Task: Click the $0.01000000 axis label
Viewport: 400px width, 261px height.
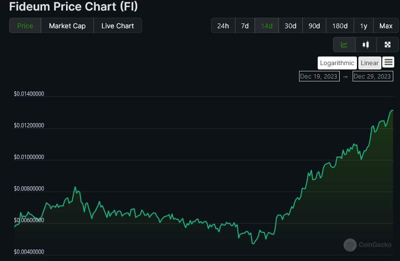Action: pos(29,157)
